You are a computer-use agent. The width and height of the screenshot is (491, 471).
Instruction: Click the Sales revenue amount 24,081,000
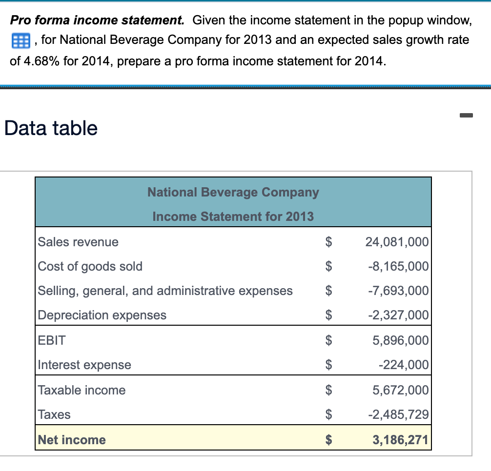(396, 242)
